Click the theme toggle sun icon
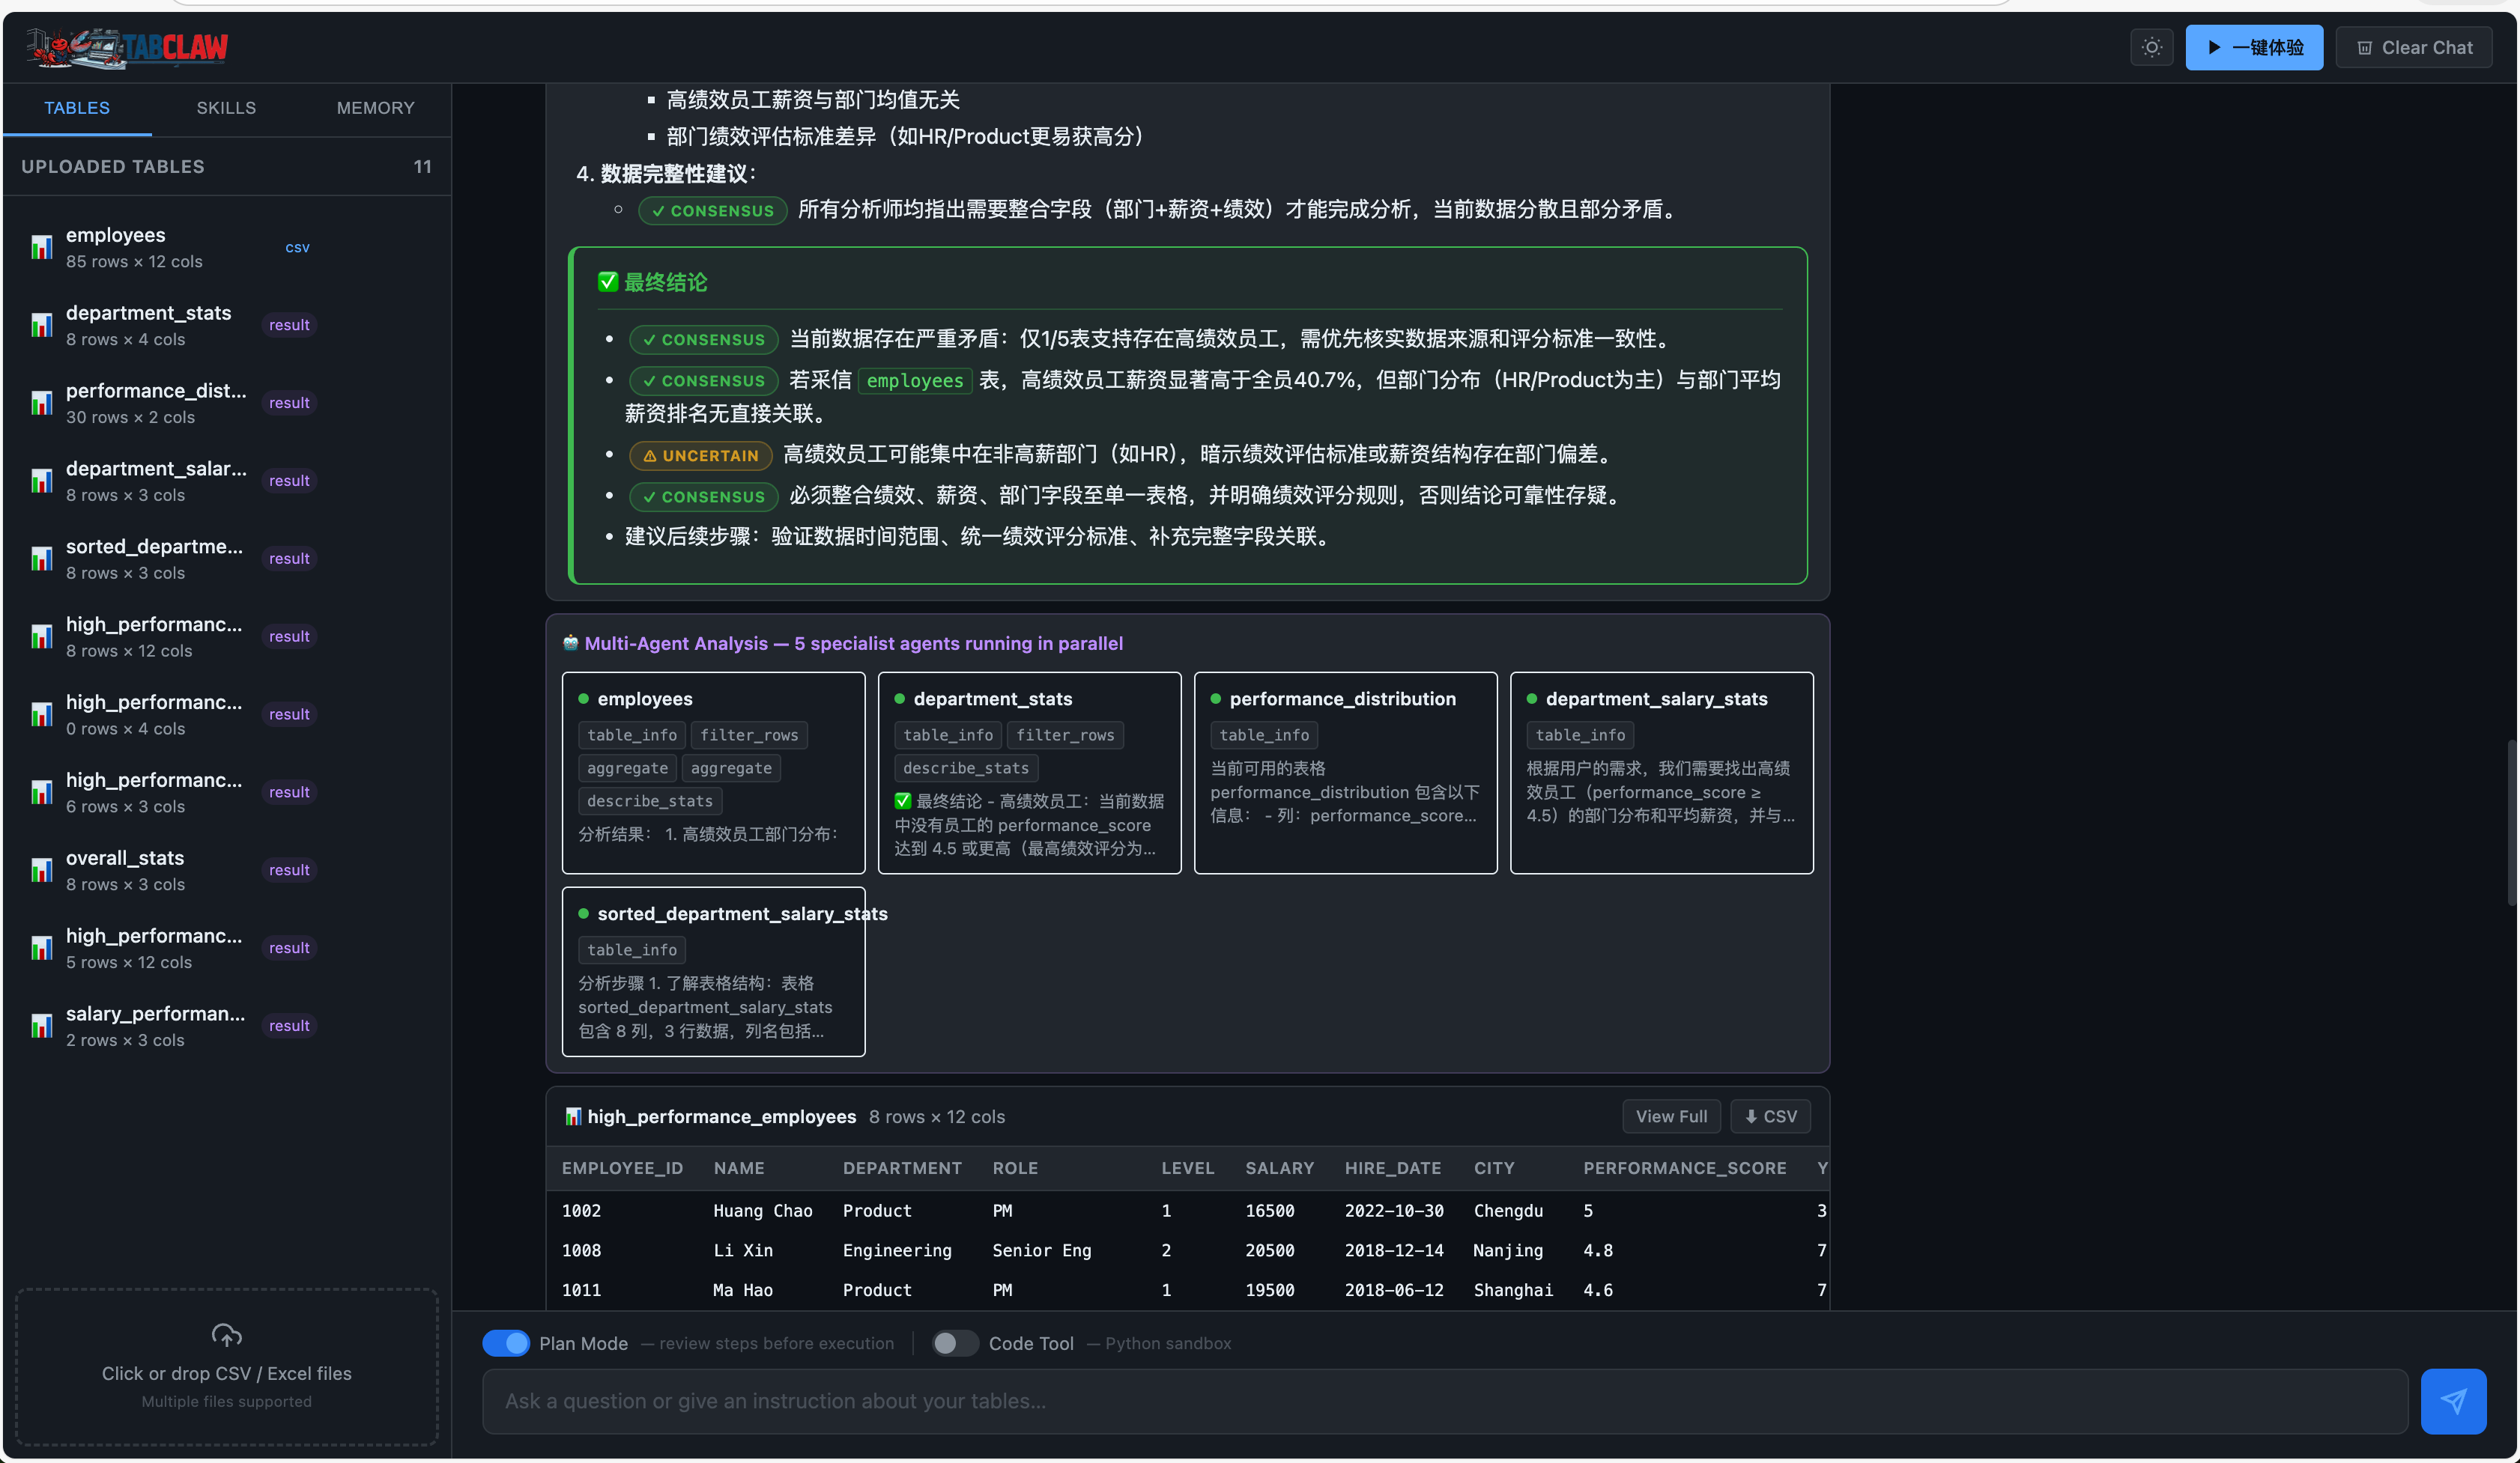Screen dimensions: 2520x1463 point(2151,47)
